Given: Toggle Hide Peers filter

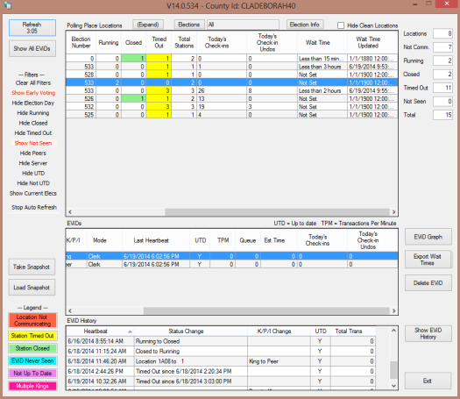Looking at the screenshot, I should [33, 153].
